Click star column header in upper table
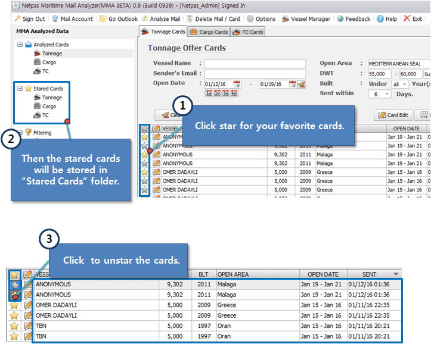The height and width of the screenshot is (344, 431). (144, 129)
